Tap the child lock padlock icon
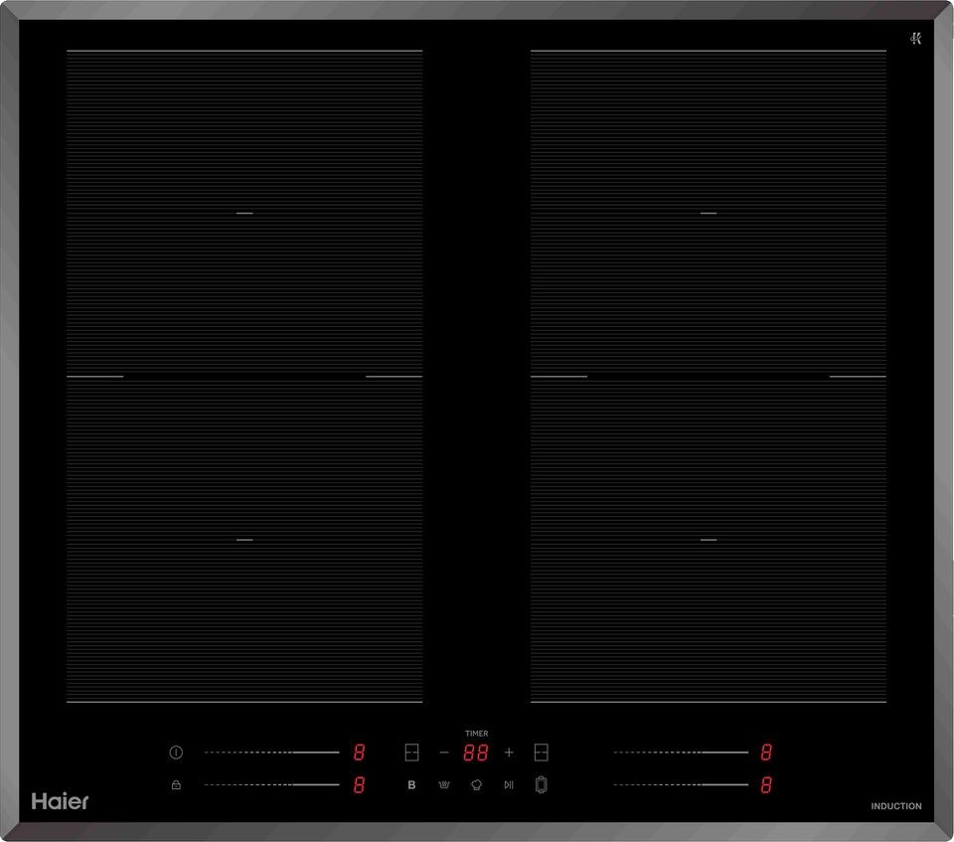The height and width of the screenshot is (842, 954). click(x=176, y=784)
